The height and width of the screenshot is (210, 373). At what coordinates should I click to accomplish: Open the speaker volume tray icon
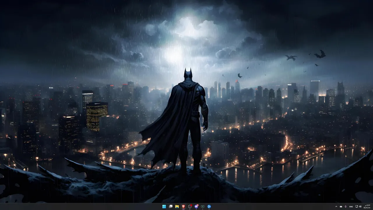pos(360,206)
